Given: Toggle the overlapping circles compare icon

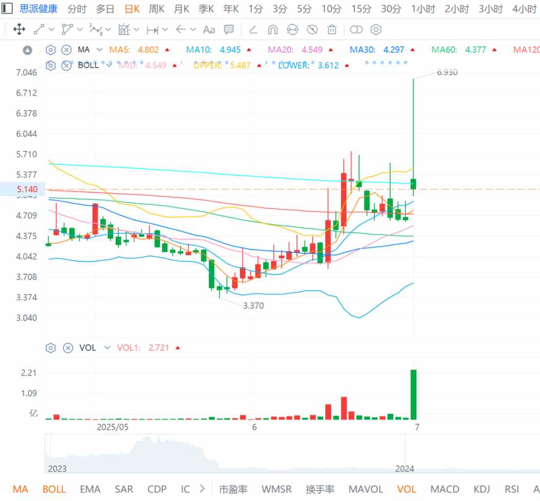Looking at the screenshot, I should [x=356, y=30].
